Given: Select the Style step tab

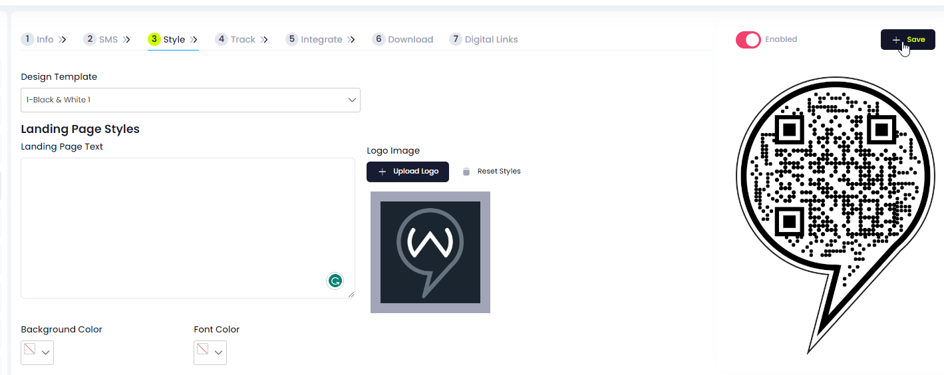Looking at the screenshot, I should (173, 39).
